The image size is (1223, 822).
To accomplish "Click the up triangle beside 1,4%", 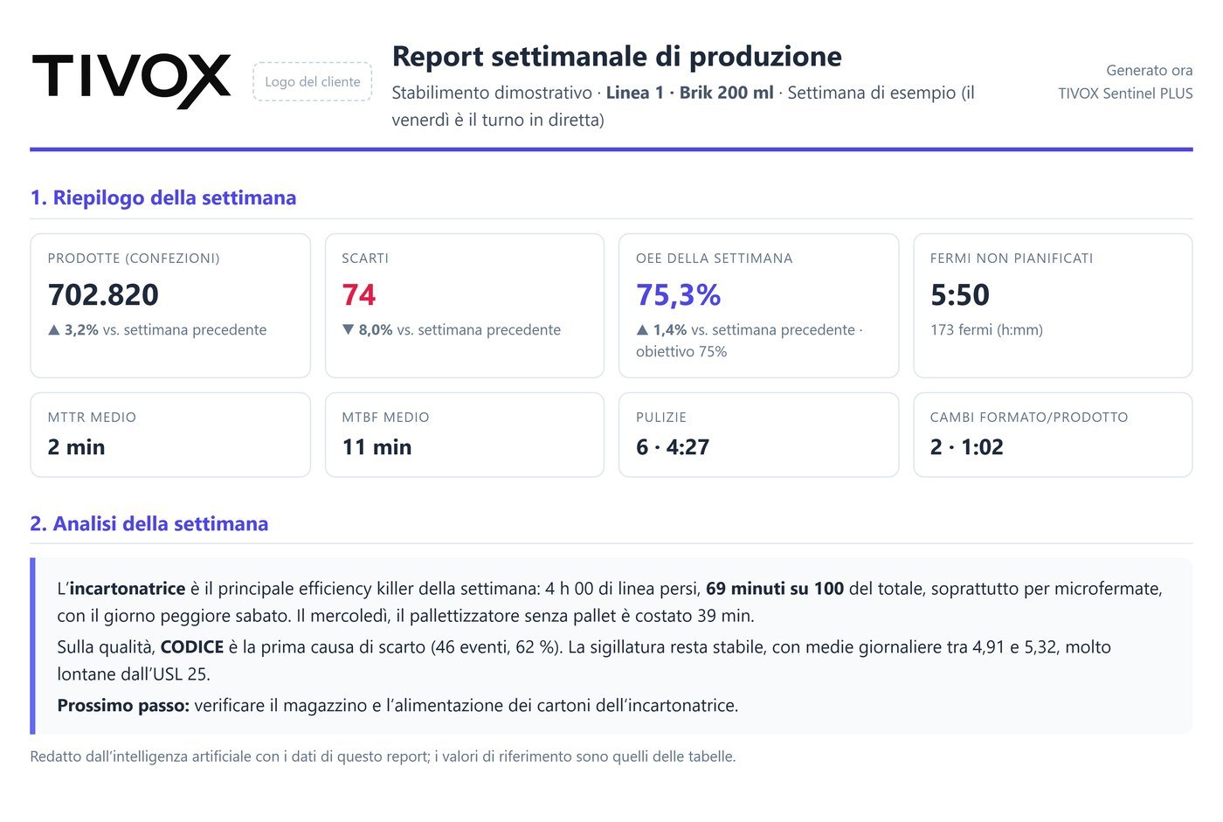I will [642, 330].
